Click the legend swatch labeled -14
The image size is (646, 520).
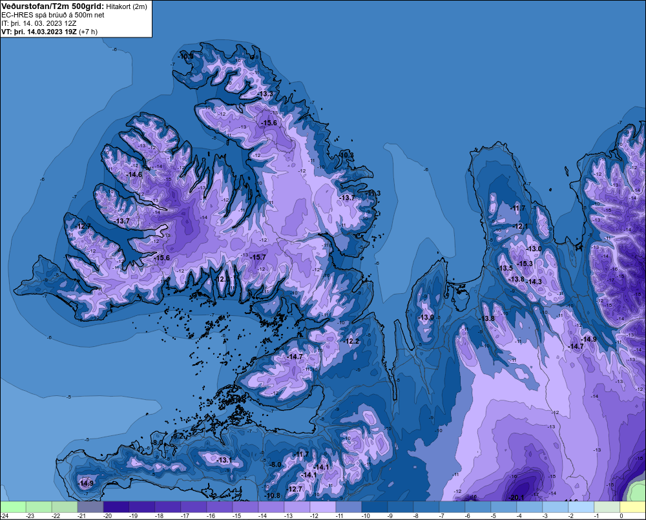[x=271, y=506]
